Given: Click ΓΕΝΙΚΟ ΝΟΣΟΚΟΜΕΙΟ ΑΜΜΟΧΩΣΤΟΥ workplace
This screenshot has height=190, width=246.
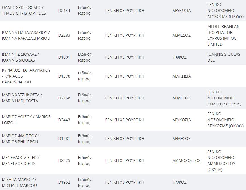Looking at the screenshot, I should click(x=221, y=160).
